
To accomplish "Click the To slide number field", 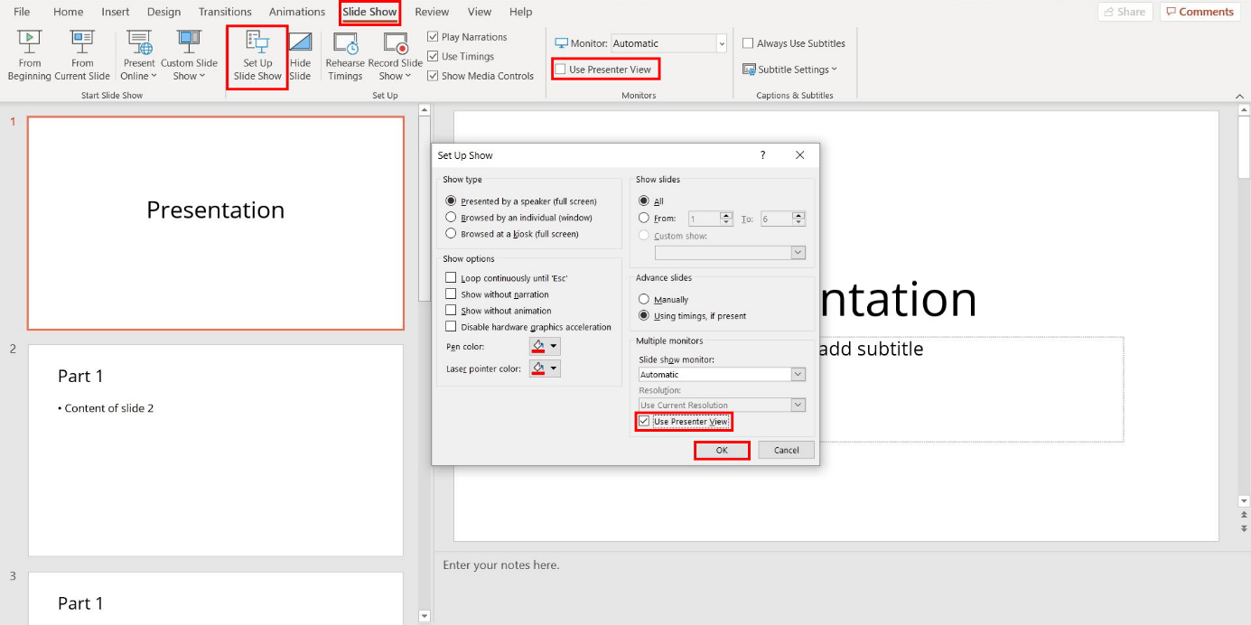I will point(776,219).
